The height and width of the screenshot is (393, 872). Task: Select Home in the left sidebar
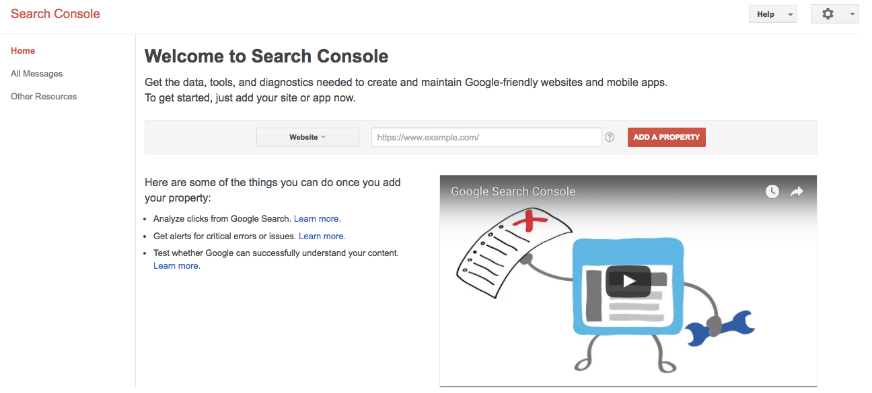tap(23, 50)
